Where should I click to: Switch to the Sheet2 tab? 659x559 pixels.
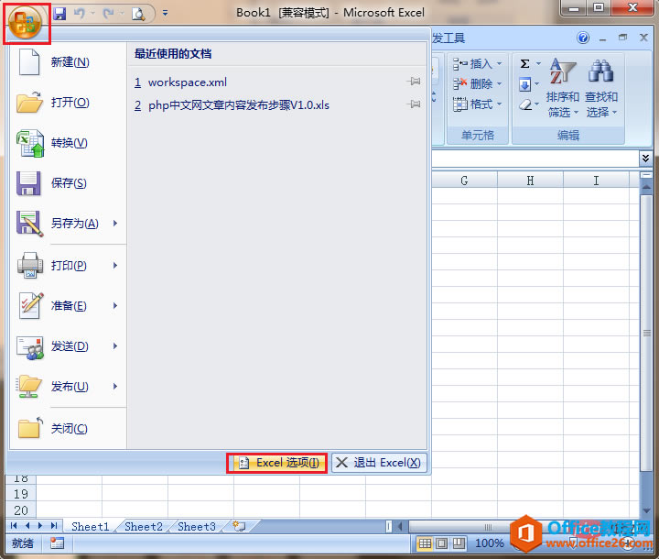point(144,527)
